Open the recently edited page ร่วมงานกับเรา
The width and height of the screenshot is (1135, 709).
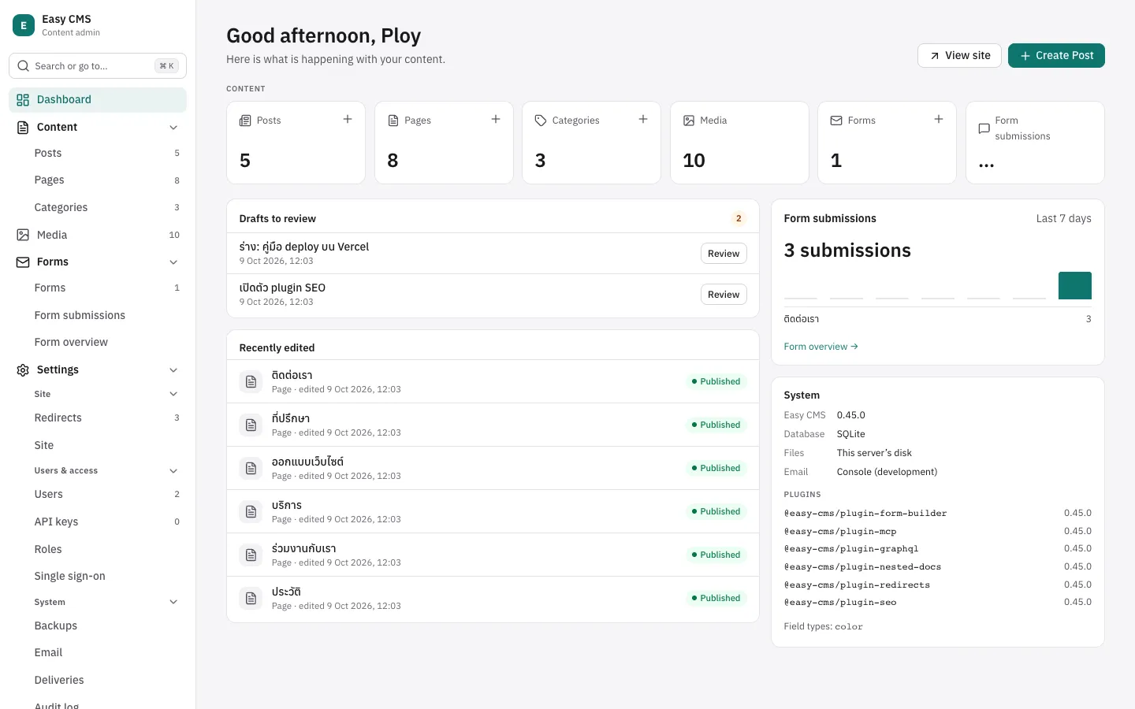493,555
